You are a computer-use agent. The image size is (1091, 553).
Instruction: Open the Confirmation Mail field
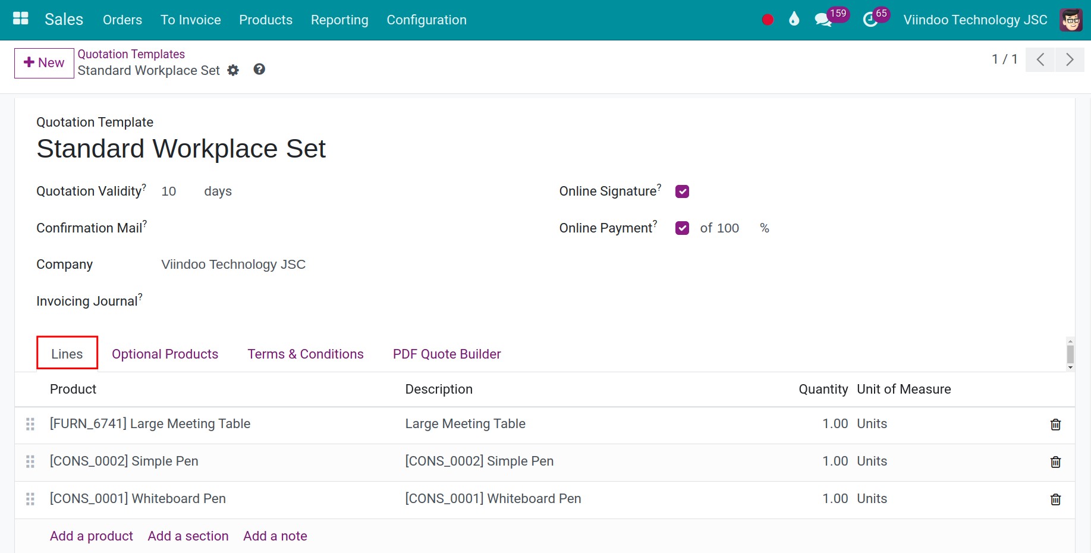point(345,228)
